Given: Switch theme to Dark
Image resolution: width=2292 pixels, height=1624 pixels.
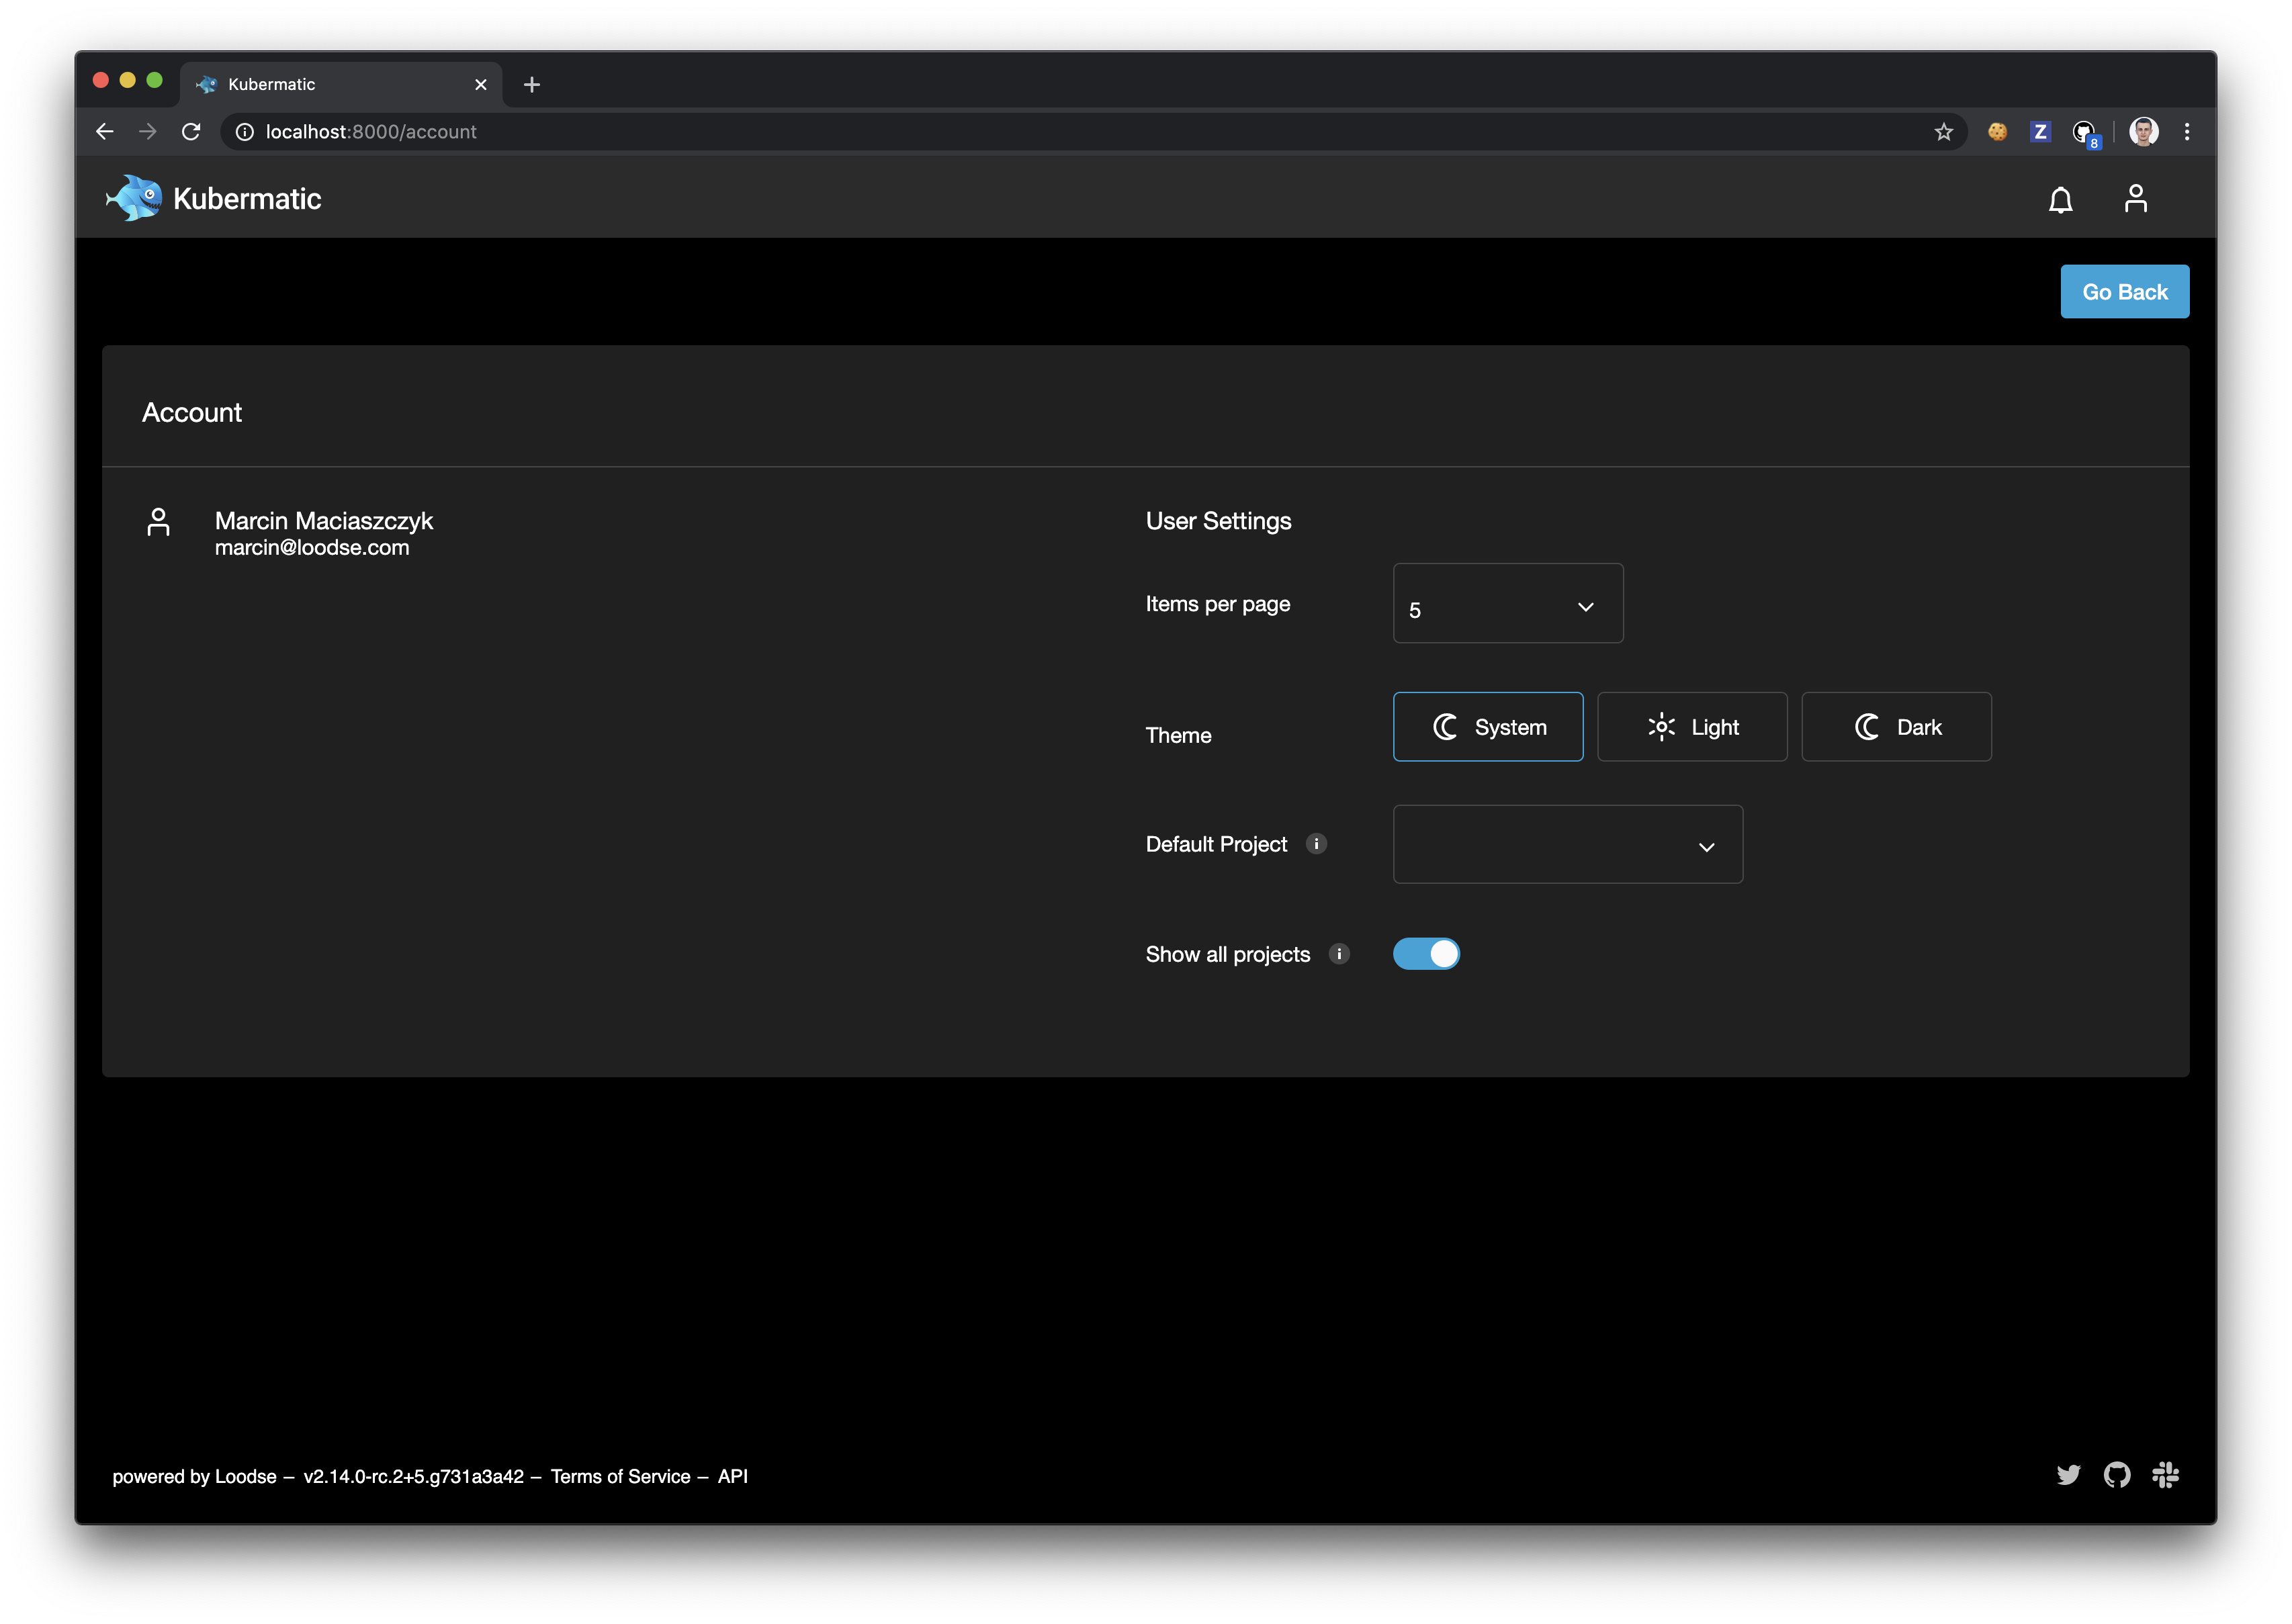Looking at the screenshot, I should [x=1895, y=727].
